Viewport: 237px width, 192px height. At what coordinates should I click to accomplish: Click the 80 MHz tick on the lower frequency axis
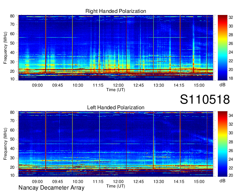point(12,112)
